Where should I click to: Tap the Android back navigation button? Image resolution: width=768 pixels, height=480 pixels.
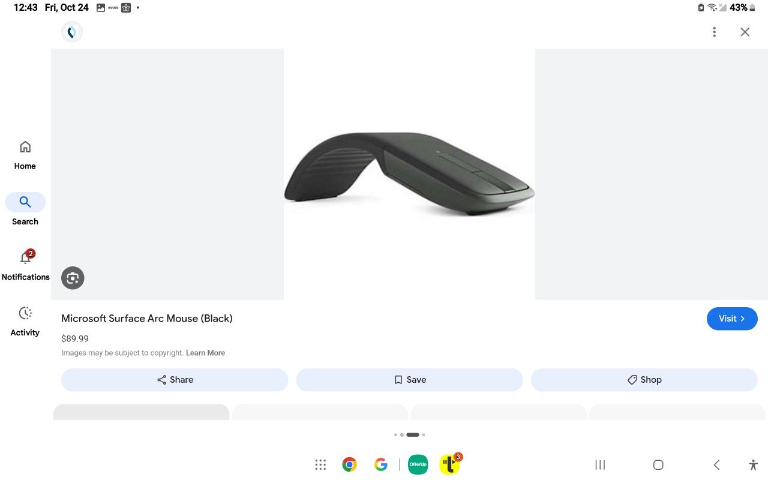(716, 464)
